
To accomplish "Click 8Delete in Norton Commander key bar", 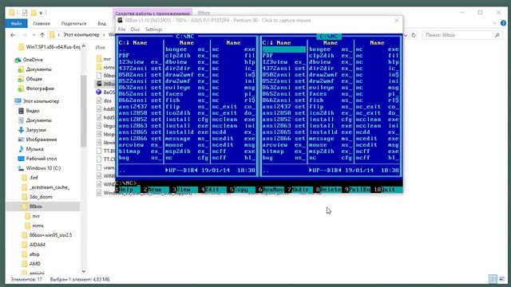I will tap(328, 190).
